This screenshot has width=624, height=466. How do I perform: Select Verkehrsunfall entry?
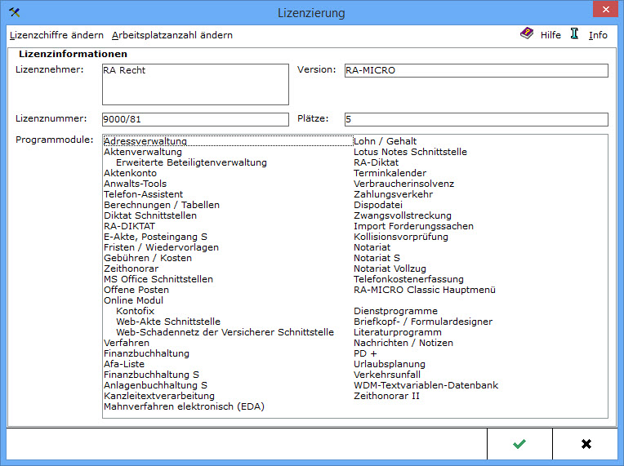pos(387,375)
